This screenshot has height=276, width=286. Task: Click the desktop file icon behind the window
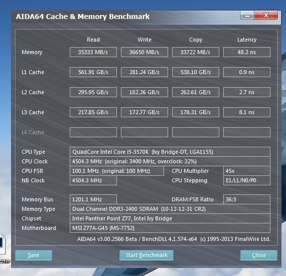(3, 244)
